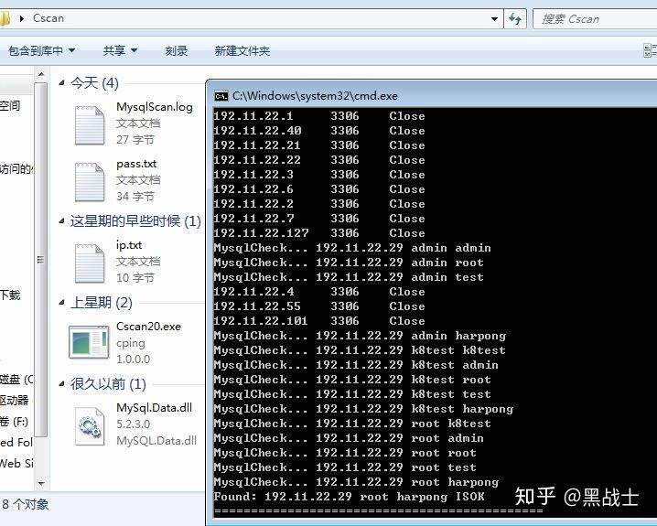The image size is (657, 526).
Task: Click the MySql.Data.dll file name
Action: pos(155,407)
